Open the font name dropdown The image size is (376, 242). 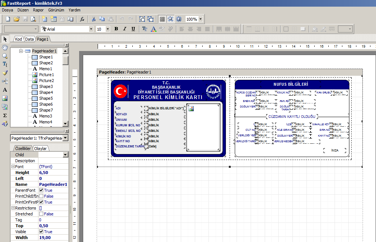click(91, 29)
